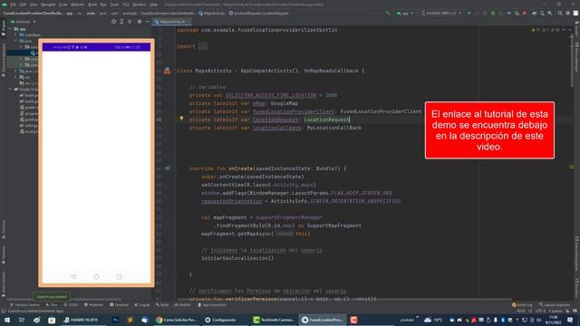Viewport: 580px width, 326px height.
Task: Switch to the MapsActivity.kt editor tab
Action: [x=172, y=22]
